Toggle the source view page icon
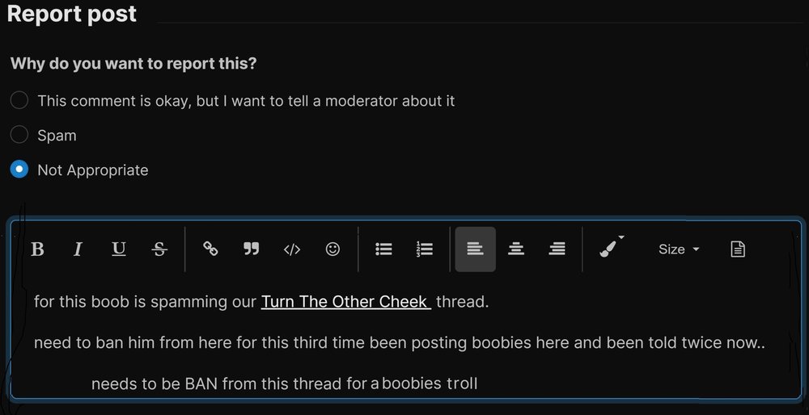 tap(737, 249)
